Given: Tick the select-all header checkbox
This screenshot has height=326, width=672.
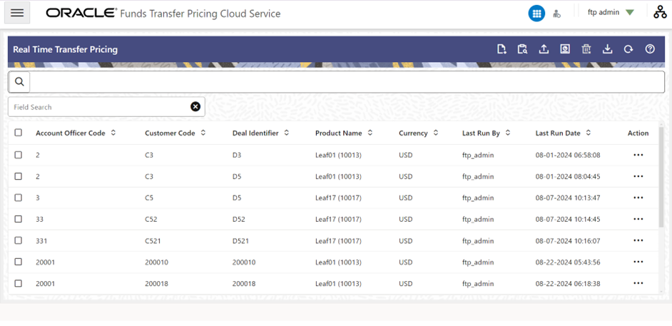Looking at the screenshot, I should click(18, 133).
